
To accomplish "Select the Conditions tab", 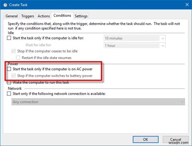I will click(x=62, y=16).
